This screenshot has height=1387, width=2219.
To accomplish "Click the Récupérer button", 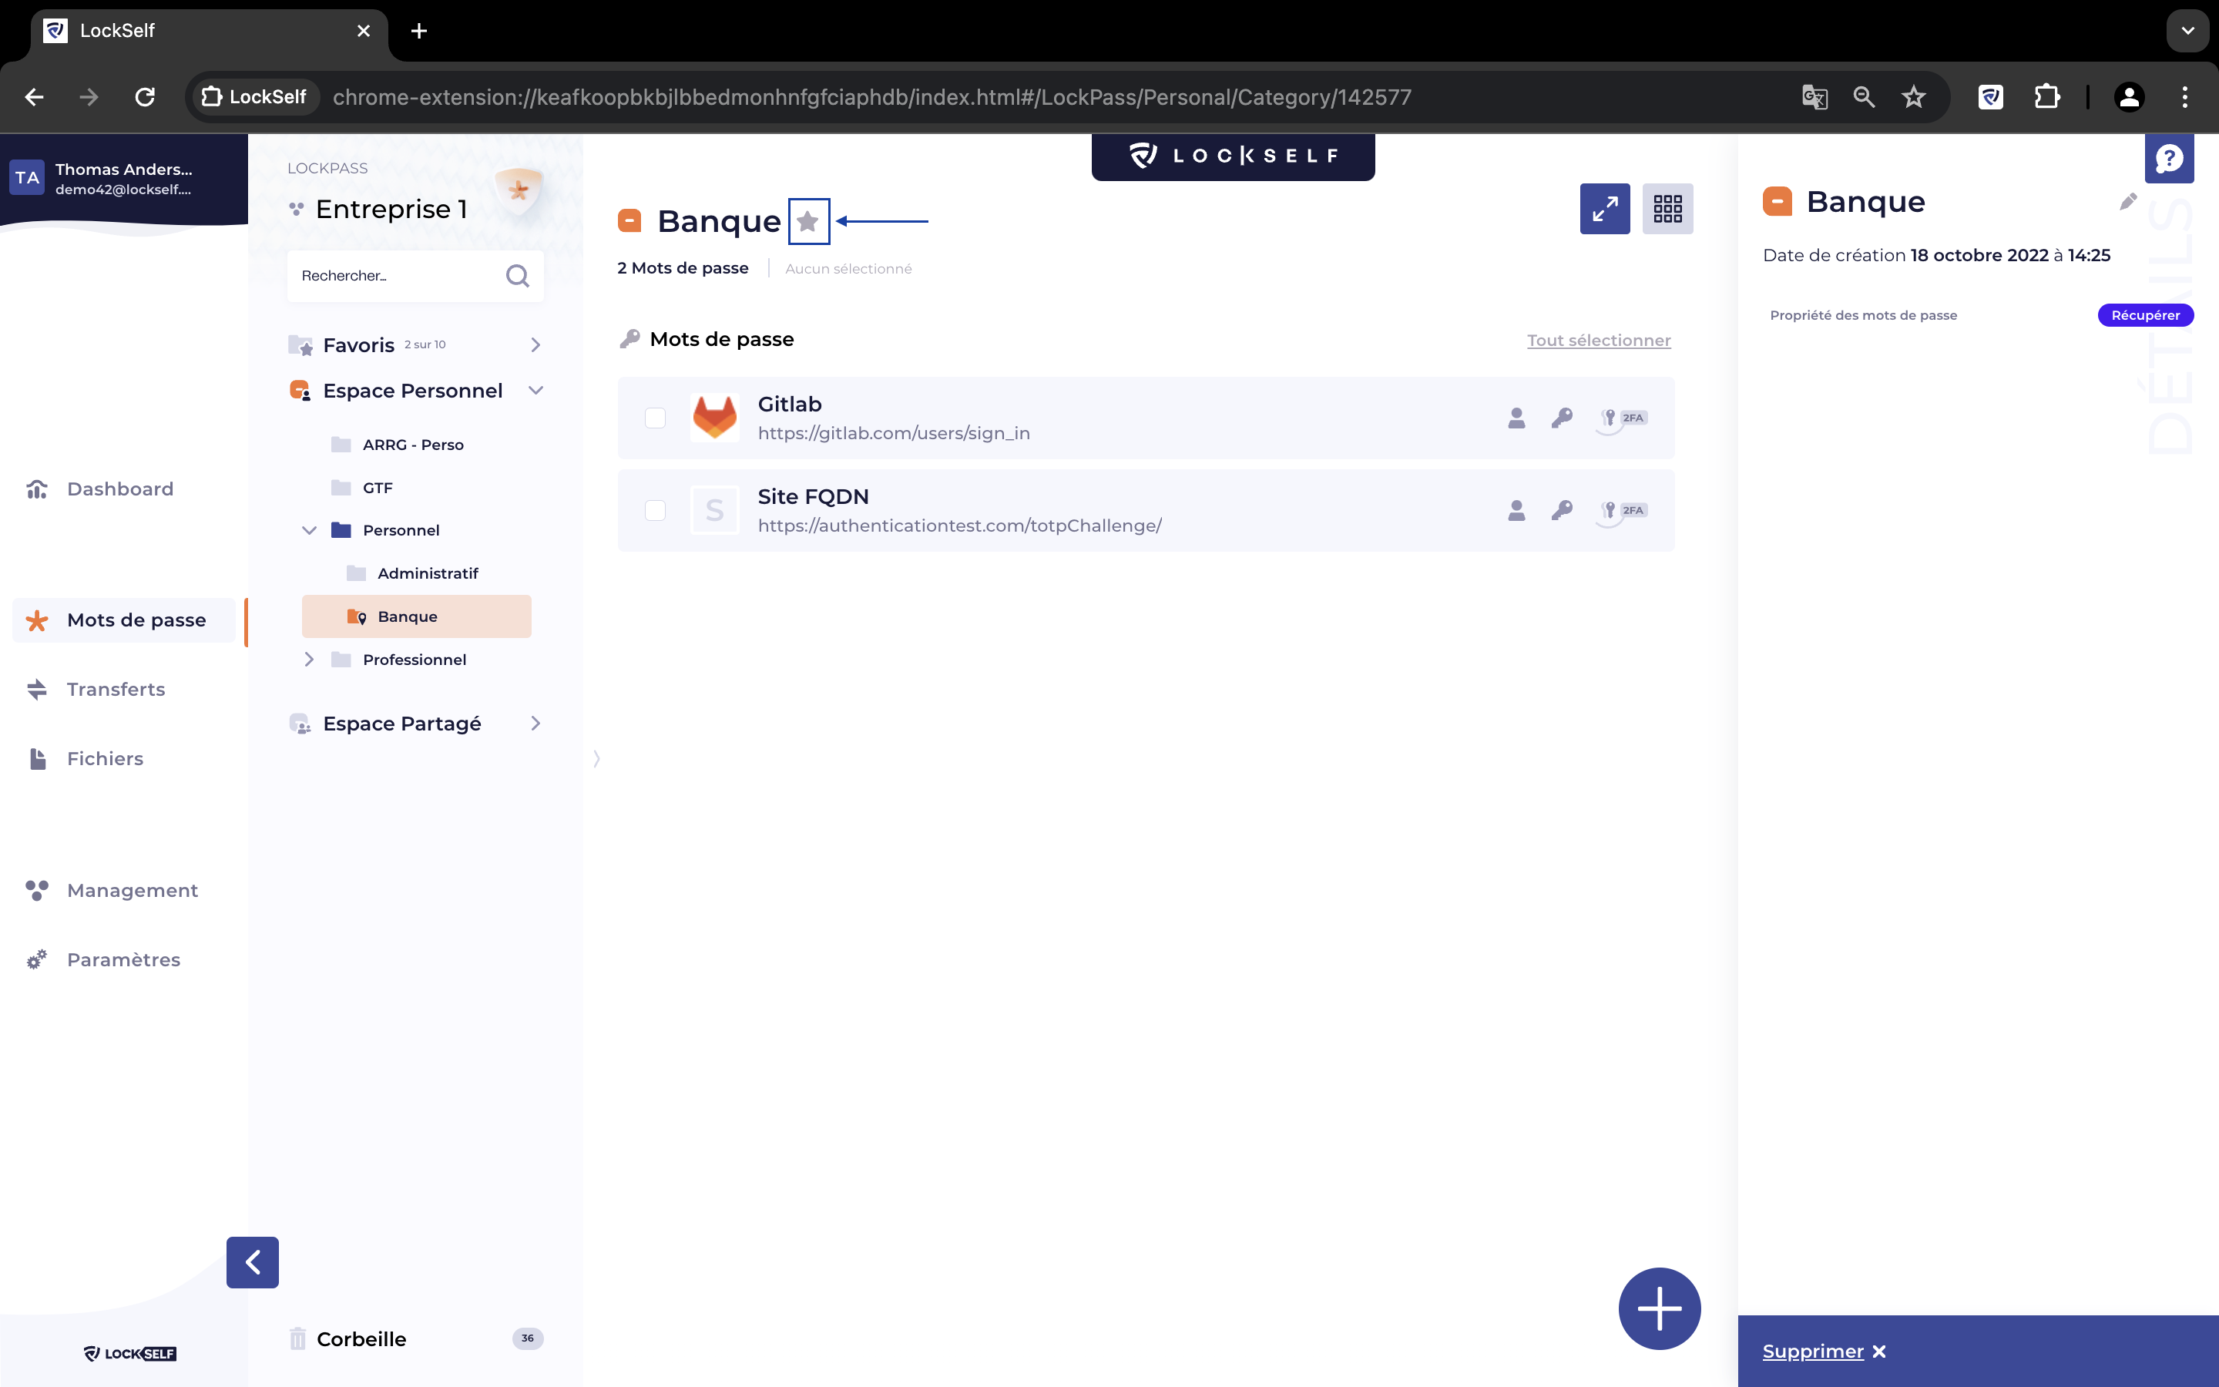I will (x=2143, y=316).
